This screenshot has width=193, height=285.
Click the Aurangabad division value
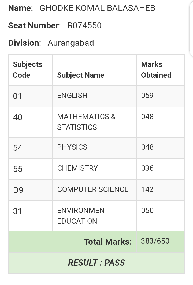point(71,43)
